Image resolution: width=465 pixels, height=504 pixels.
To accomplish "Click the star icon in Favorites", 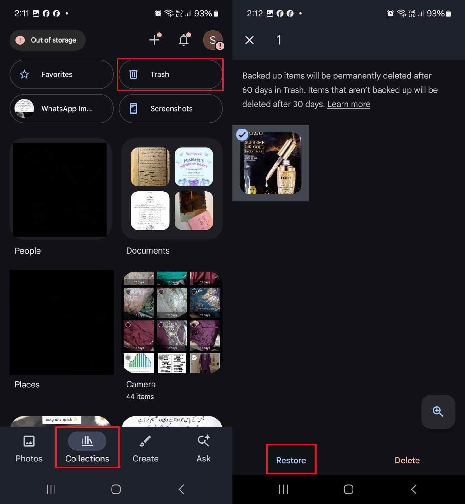I will click(x=24, y=74).
